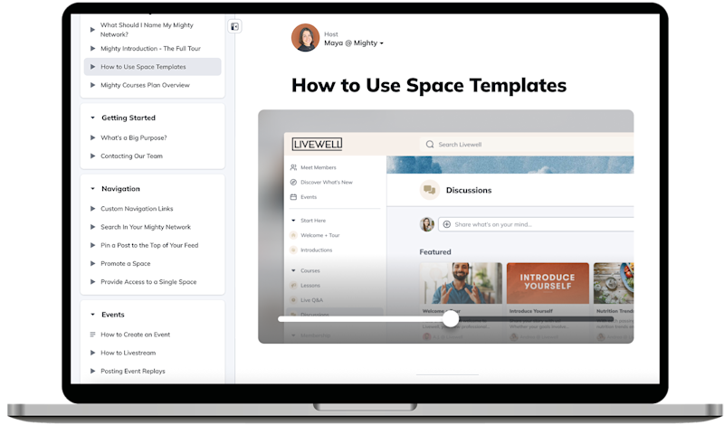
Task: Click the 'How to Use Space Templates' heading
Action: click(429, 86)
